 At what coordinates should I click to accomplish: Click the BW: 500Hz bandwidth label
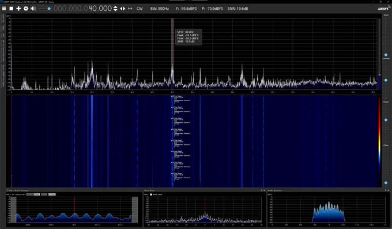[160, 9]
